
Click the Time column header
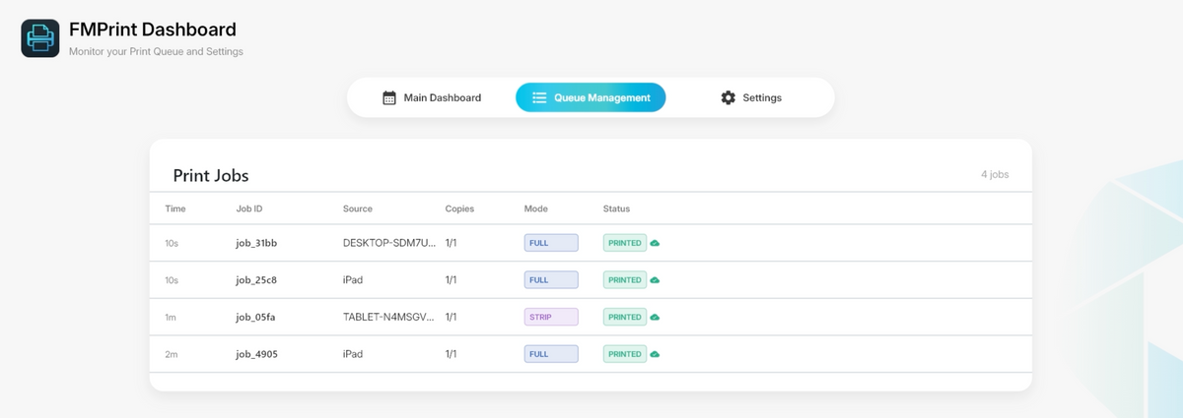tap(174, 209)
